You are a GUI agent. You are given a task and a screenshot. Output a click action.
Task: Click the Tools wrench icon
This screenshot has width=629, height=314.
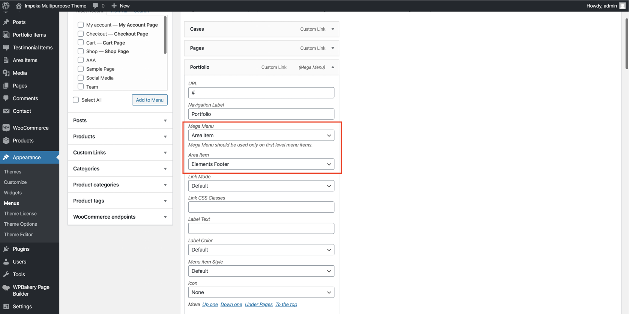click(6, 274)
